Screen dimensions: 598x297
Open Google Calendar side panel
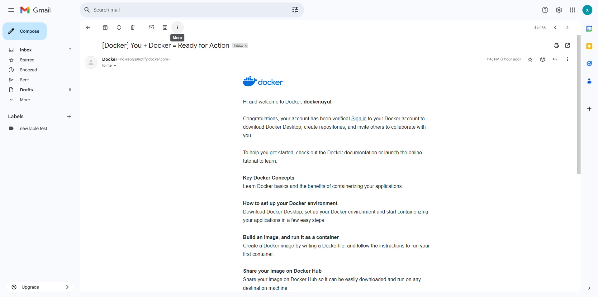pyautogui.click(x=589, y=29)
